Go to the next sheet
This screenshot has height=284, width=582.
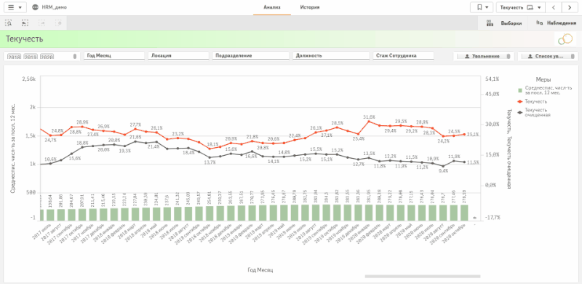(x=569, y=7)
